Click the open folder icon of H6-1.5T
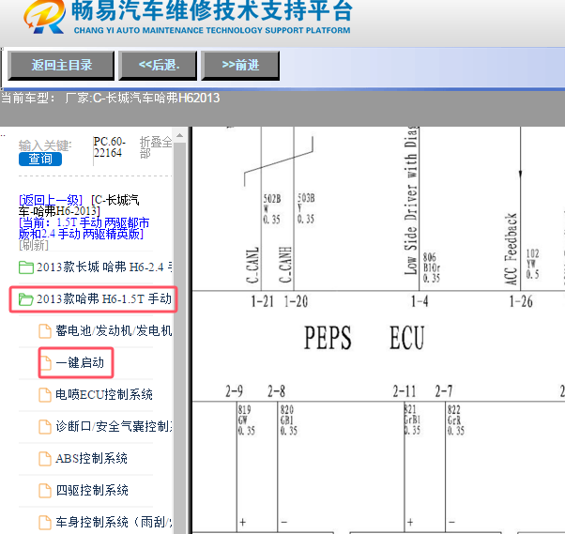The height and width of the screenshot is (534, 565). [26, 299]
